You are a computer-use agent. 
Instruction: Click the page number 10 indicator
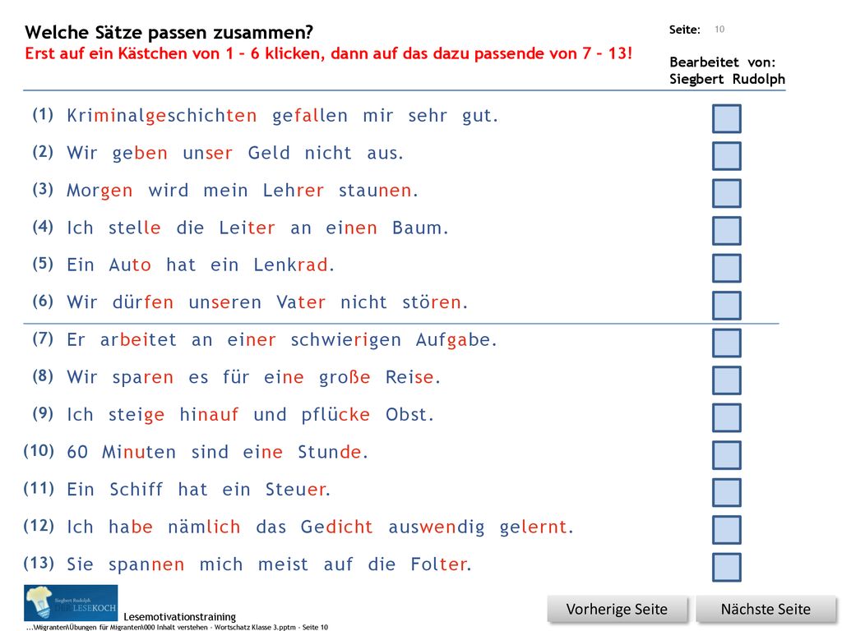[719, 30]
